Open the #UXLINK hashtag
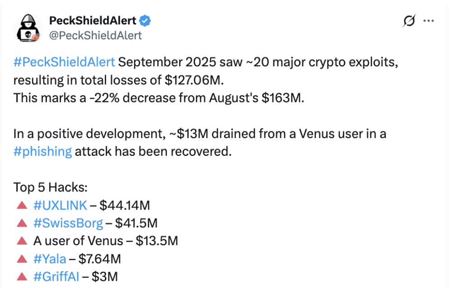 point(60,205)
